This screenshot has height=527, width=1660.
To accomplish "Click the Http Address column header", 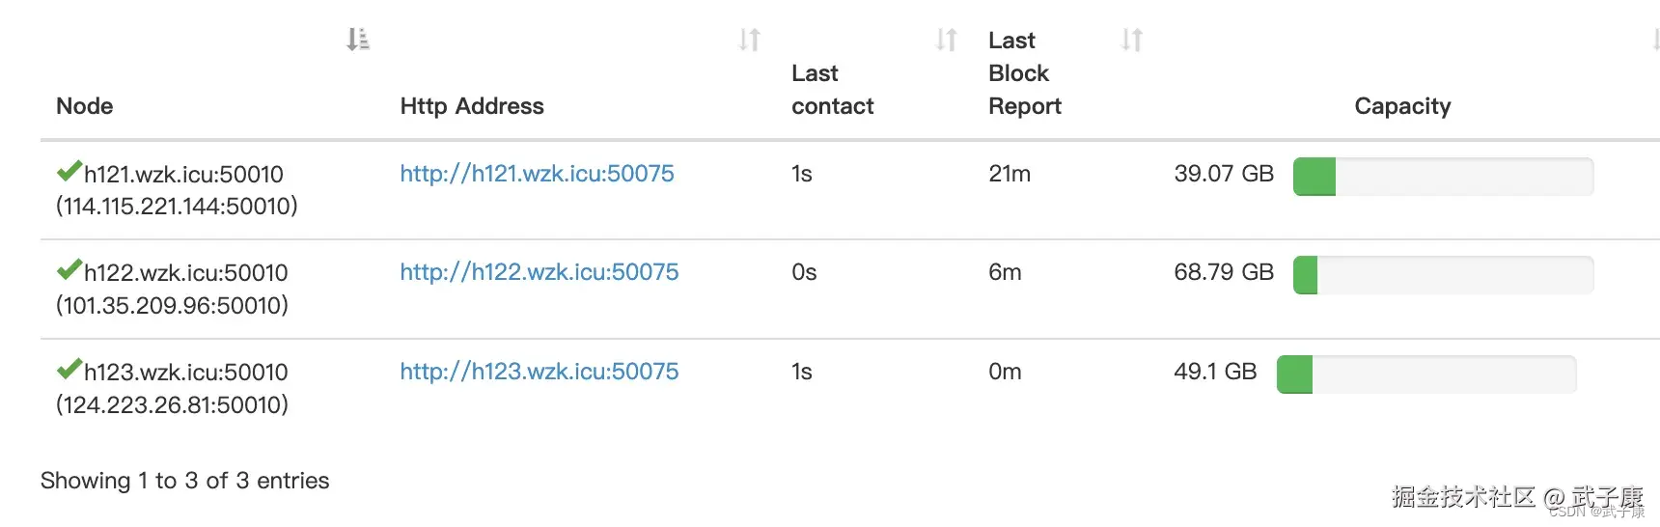I will click(x=472, y=106).
